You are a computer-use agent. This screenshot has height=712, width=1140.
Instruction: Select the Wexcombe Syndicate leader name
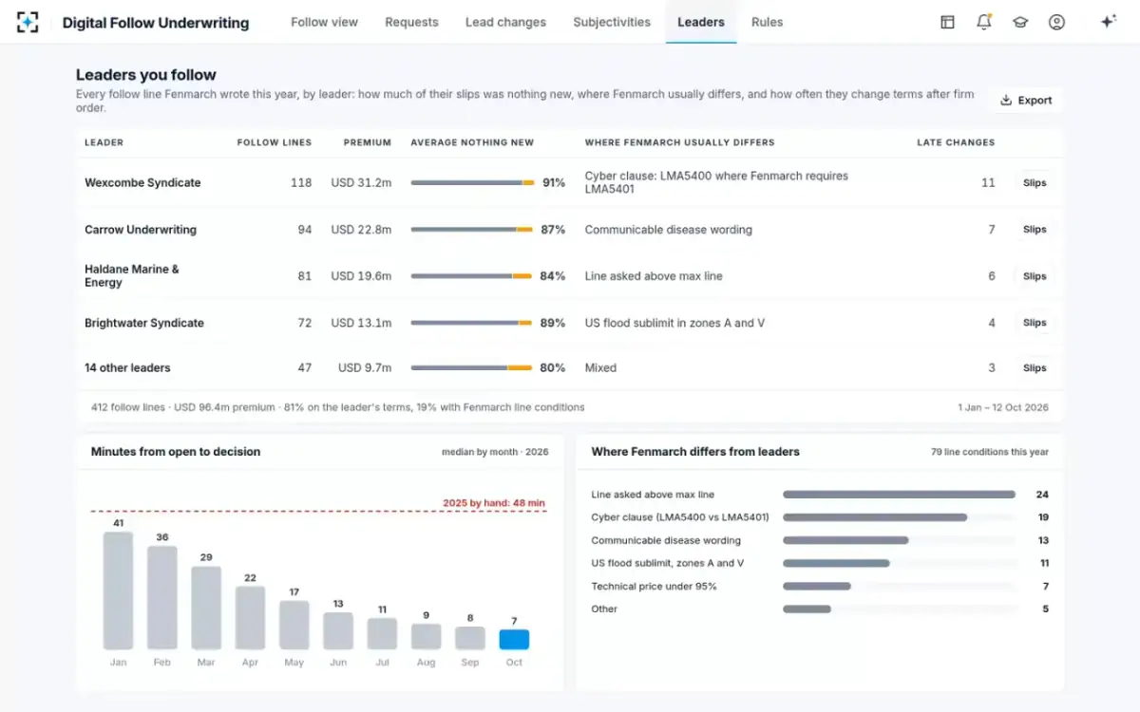coord(142,182)
